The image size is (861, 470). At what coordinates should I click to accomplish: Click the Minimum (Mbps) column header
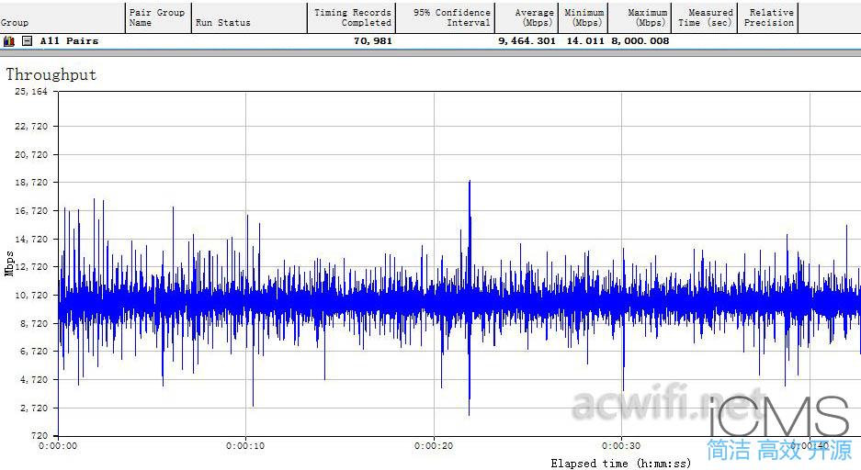[x=583, y=17]
